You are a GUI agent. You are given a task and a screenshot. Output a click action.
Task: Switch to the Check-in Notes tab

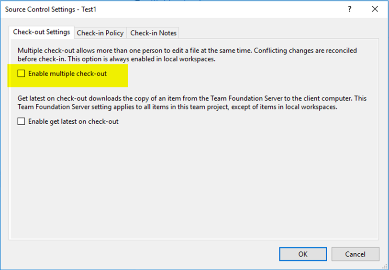pos(153,33)
